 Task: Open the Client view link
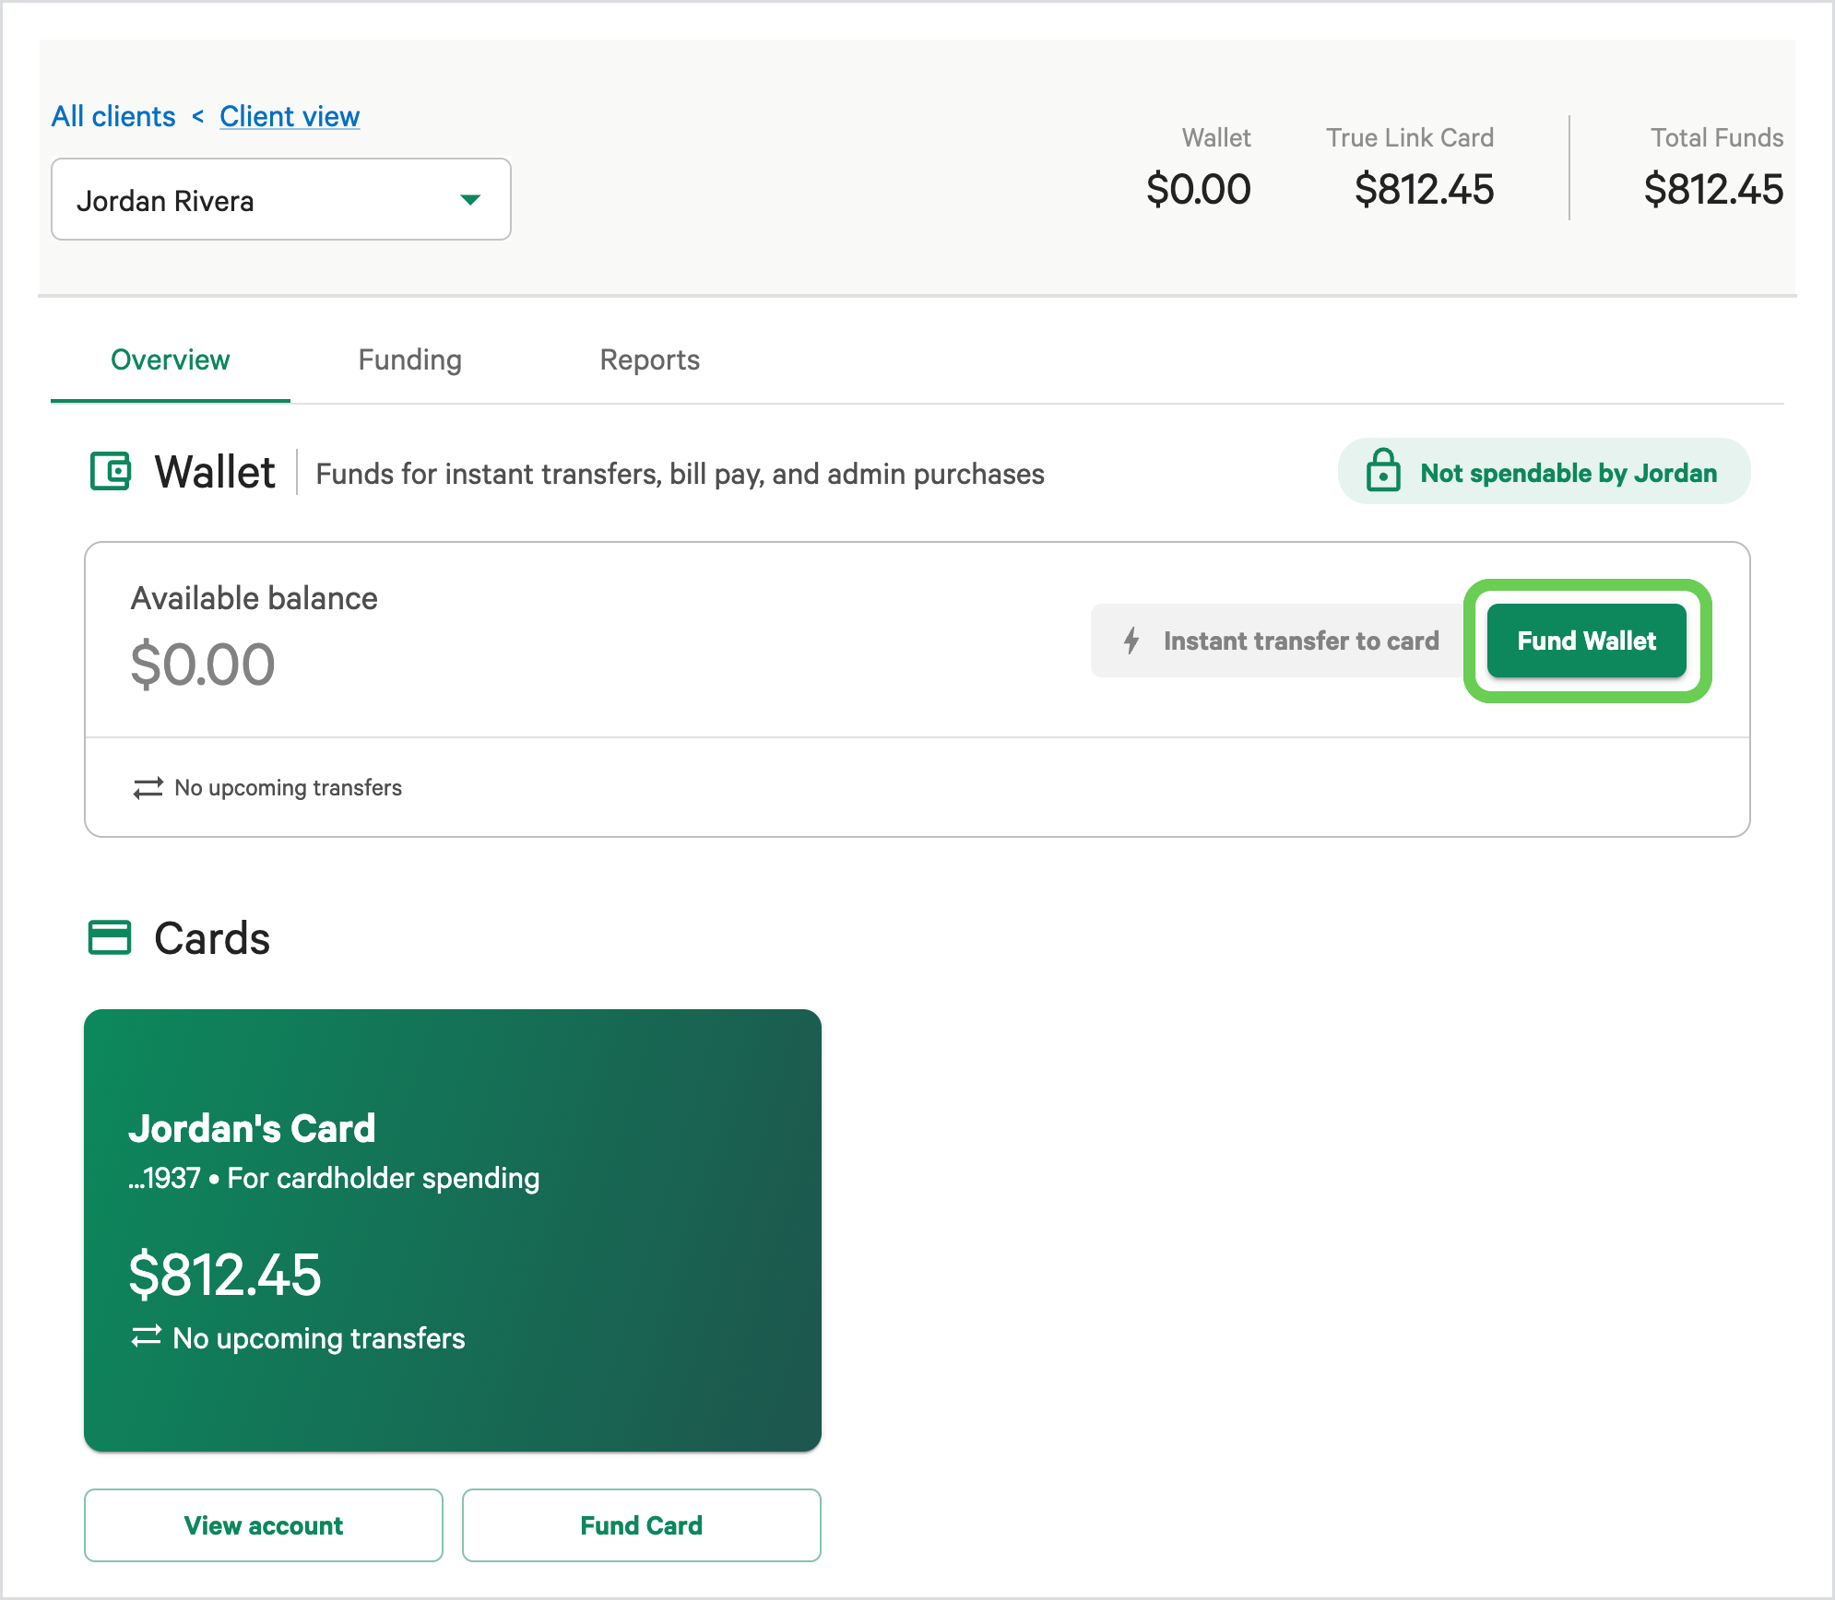pyautogui.click(x=290, y=116)
